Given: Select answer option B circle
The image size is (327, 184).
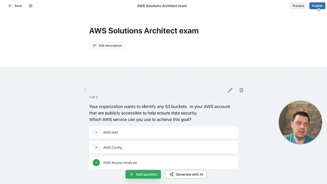Looking at the screenshot, I should (96, 147).
